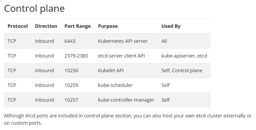Click the kube-apiserver, etcd cell
The width and height of the screenshot is (256, 130).
click(184, 56)
